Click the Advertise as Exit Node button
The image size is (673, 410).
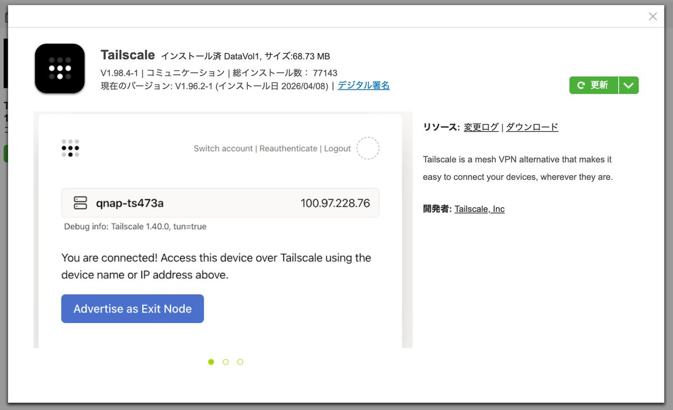pos(132,309)
